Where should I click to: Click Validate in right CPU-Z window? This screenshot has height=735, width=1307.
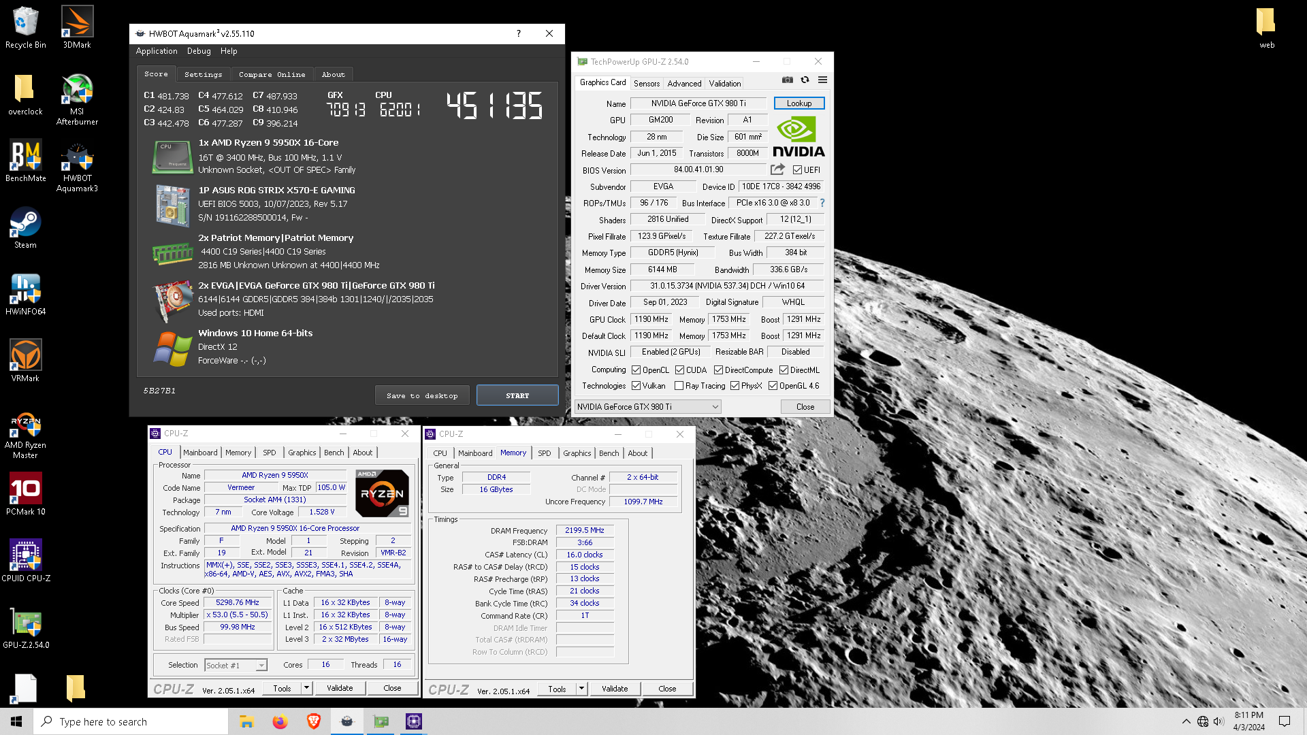point(615,689)
